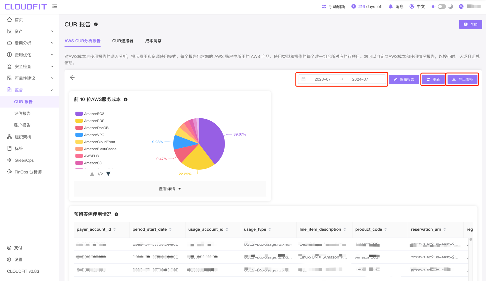Toggle AmazonEC2 legend color swatch
The image size is (486, 281).
coord(79,114)
